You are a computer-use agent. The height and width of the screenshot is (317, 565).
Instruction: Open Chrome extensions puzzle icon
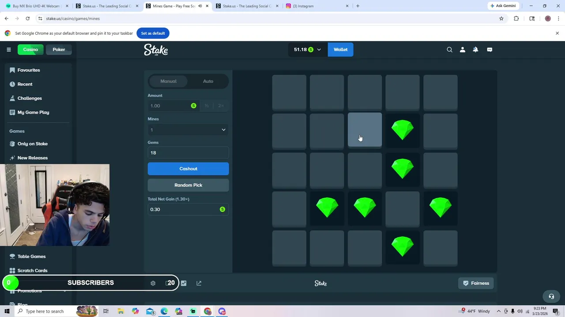pyautogui.click(x=516, y=18)
